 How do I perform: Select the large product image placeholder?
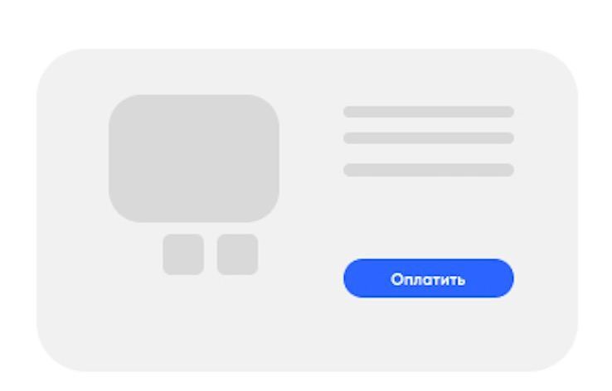(x=194, y=158)
